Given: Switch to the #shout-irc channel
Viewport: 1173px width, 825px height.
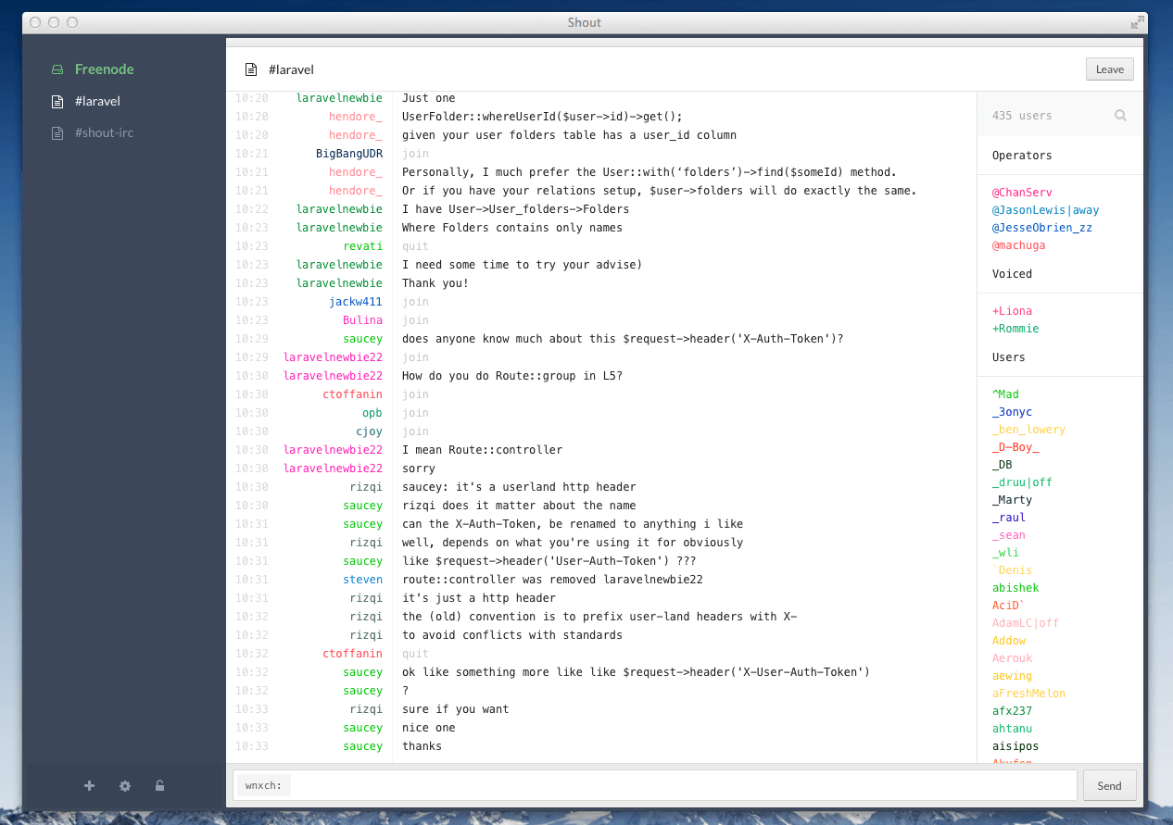Looking at the screenshot, I should pos(104,132).
